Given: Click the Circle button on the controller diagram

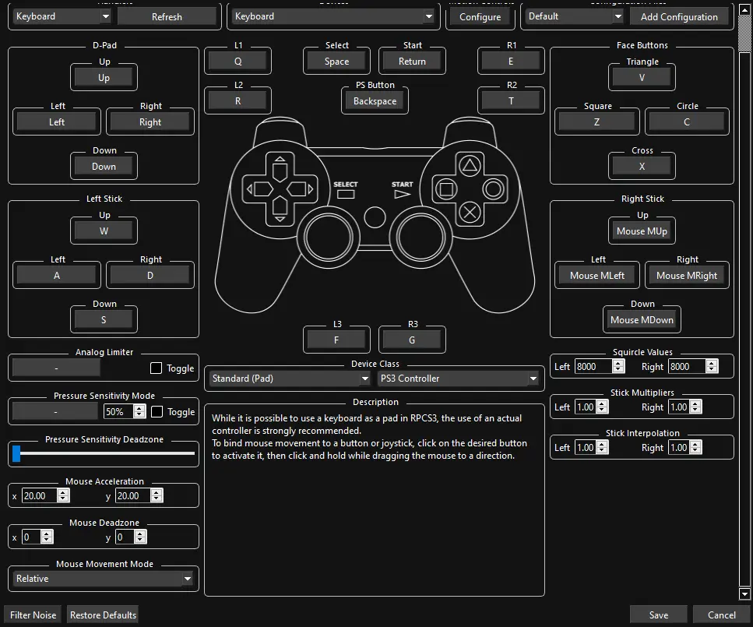Looking at the screenshot, I should tap(493, 189).
